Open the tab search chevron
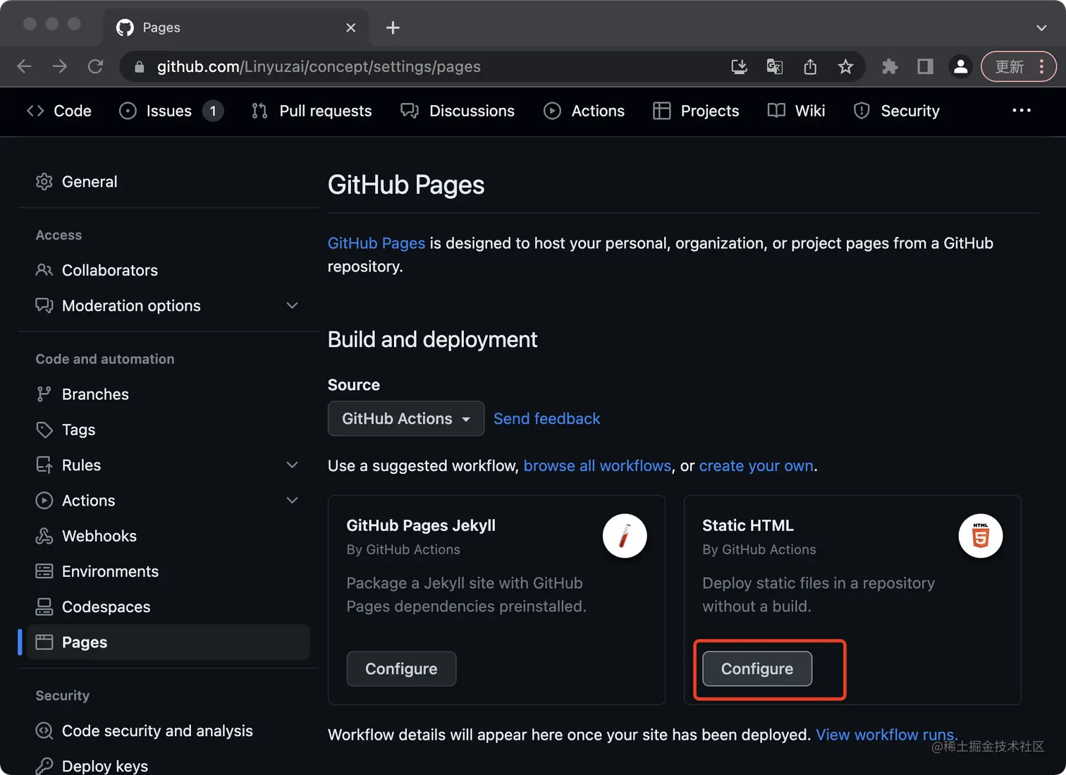 1041,28
